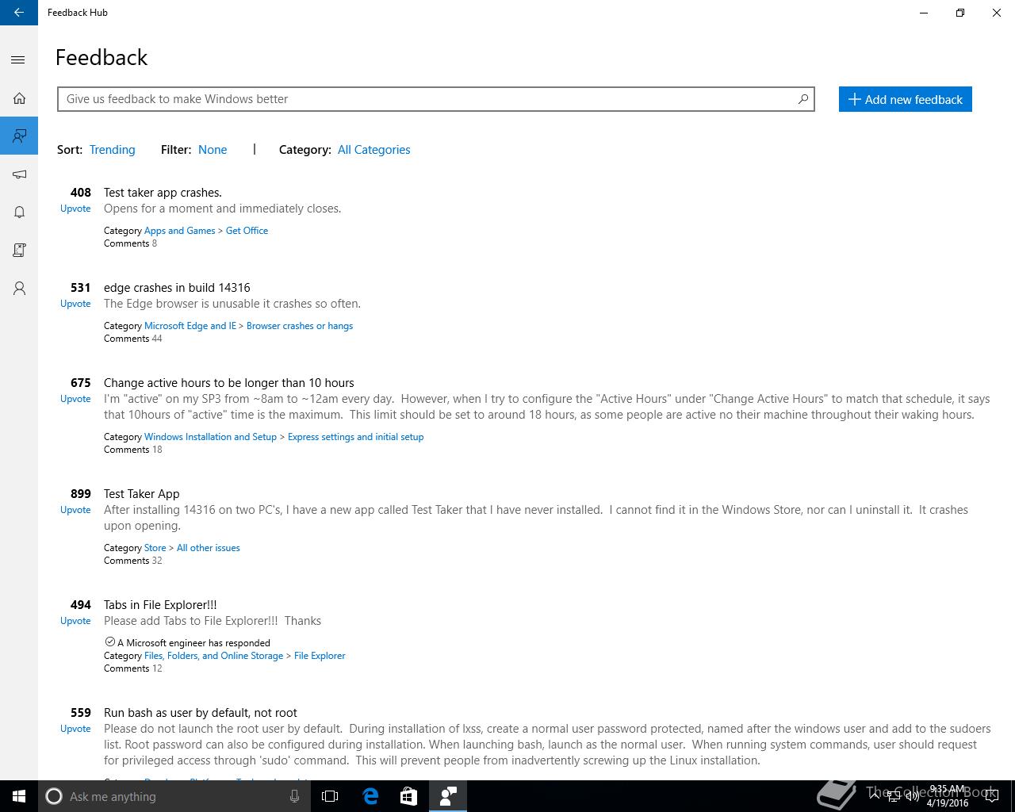
Task: Open the Home page in sidebar
Action: pos(19,98)
